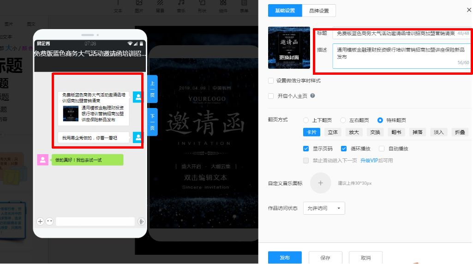The width and height of the screenshot is (473, 264).
Task: Open the 升级VIP upgrade link
Action: coord(369,161)
